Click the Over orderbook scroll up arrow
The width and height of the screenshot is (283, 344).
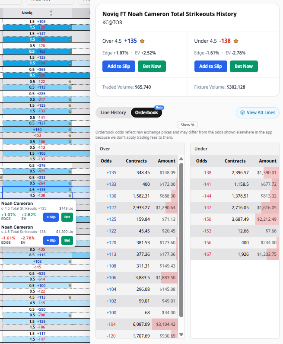click(181, 159)
